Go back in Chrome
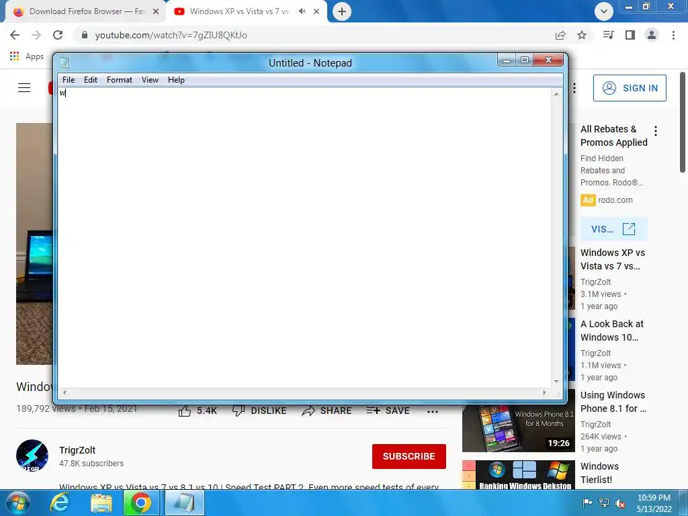 click(15, 35)
